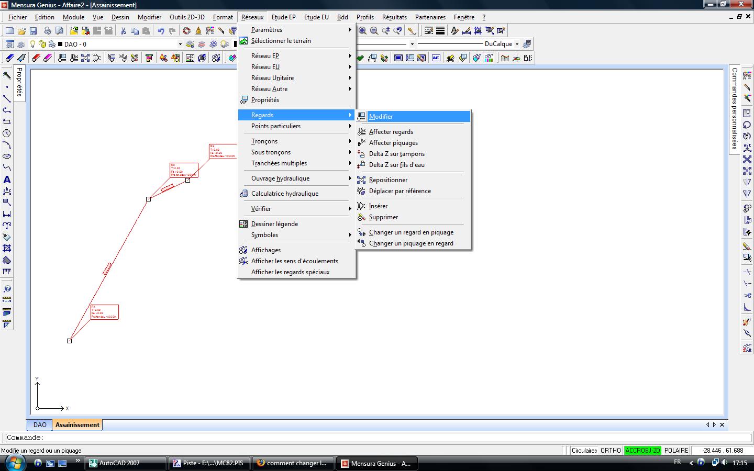The image size is (754, 471).
Task: Expand the Symboles submenu
Action: pos(297,235)
